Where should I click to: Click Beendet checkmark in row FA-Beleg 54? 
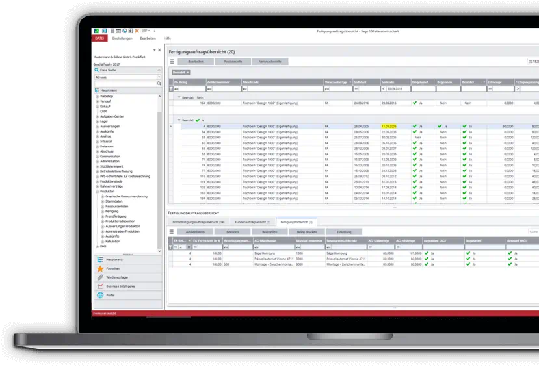464,132
